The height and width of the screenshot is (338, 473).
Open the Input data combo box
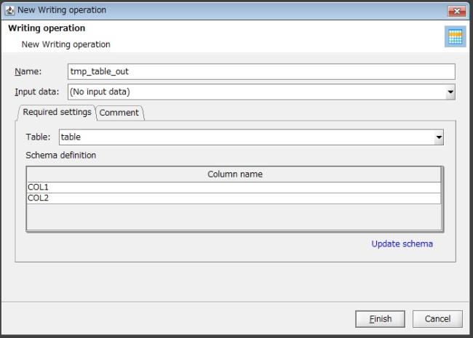click(255, 92)
